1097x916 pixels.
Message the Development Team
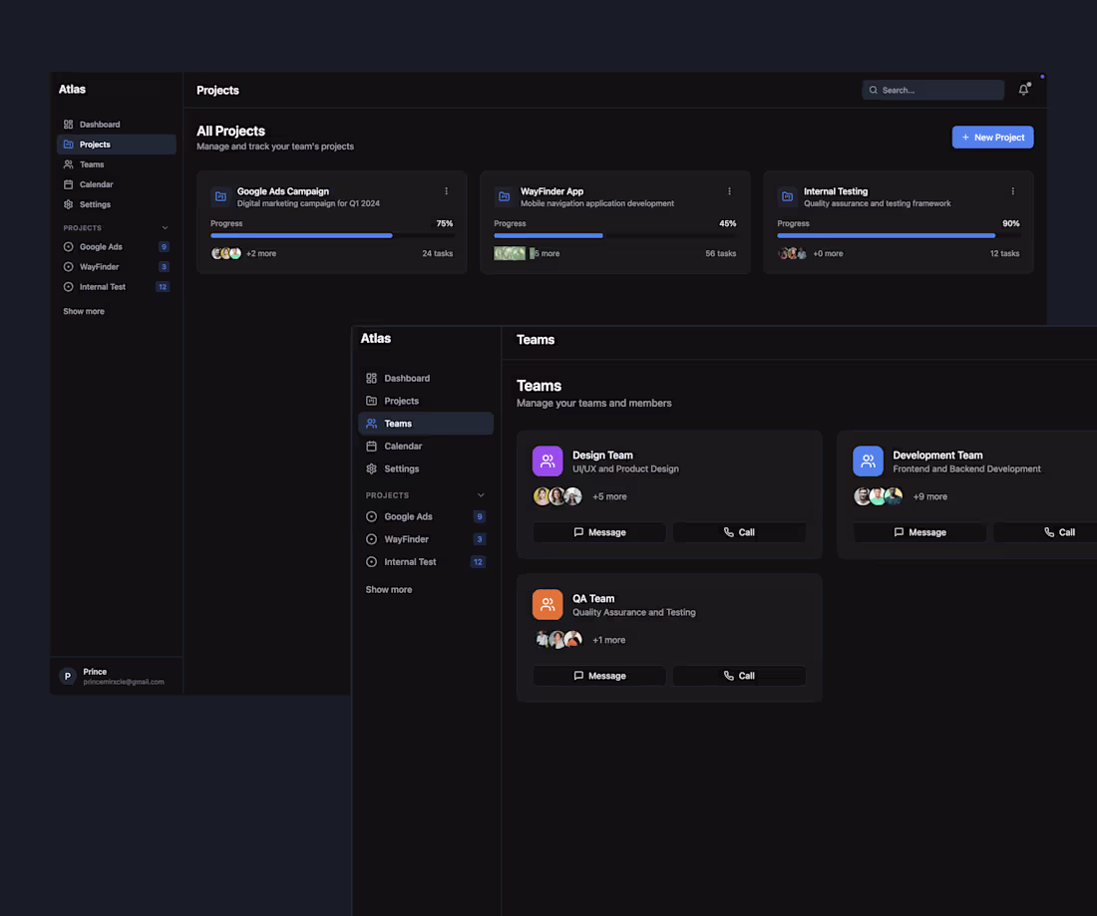tap(918, 531)
